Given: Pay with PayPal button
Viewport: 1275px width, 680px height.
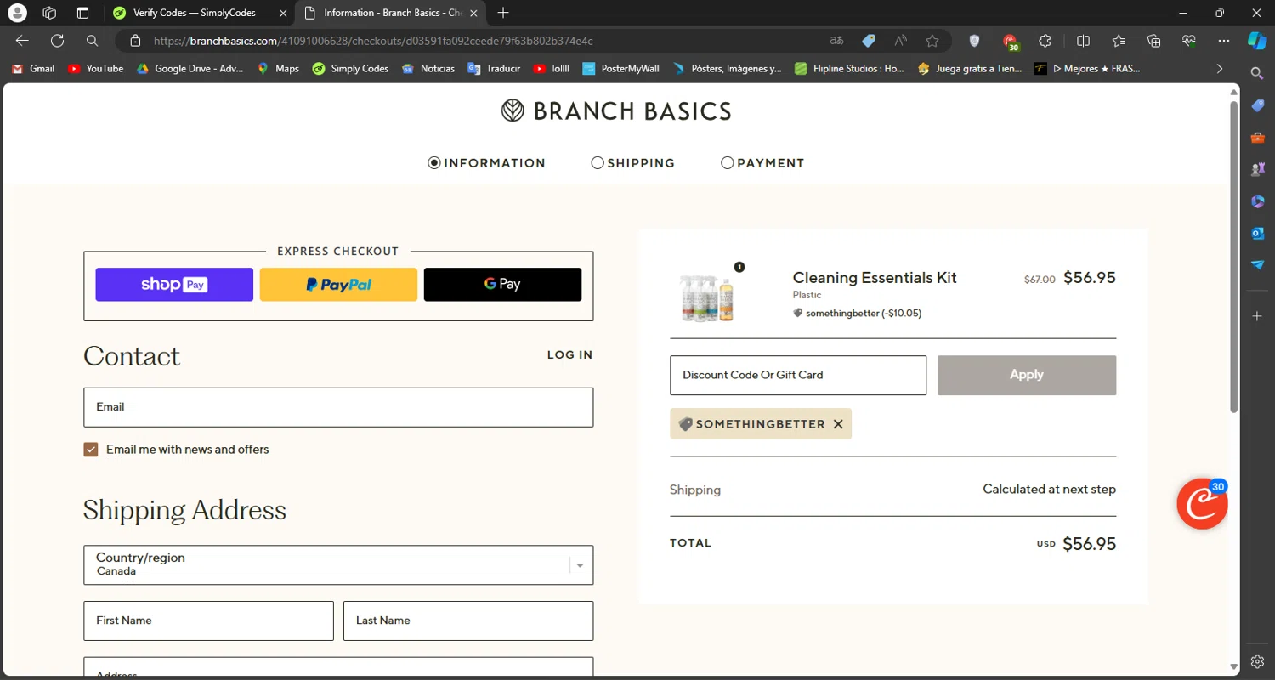Looking at the screenshot, I should click(338, 285).
